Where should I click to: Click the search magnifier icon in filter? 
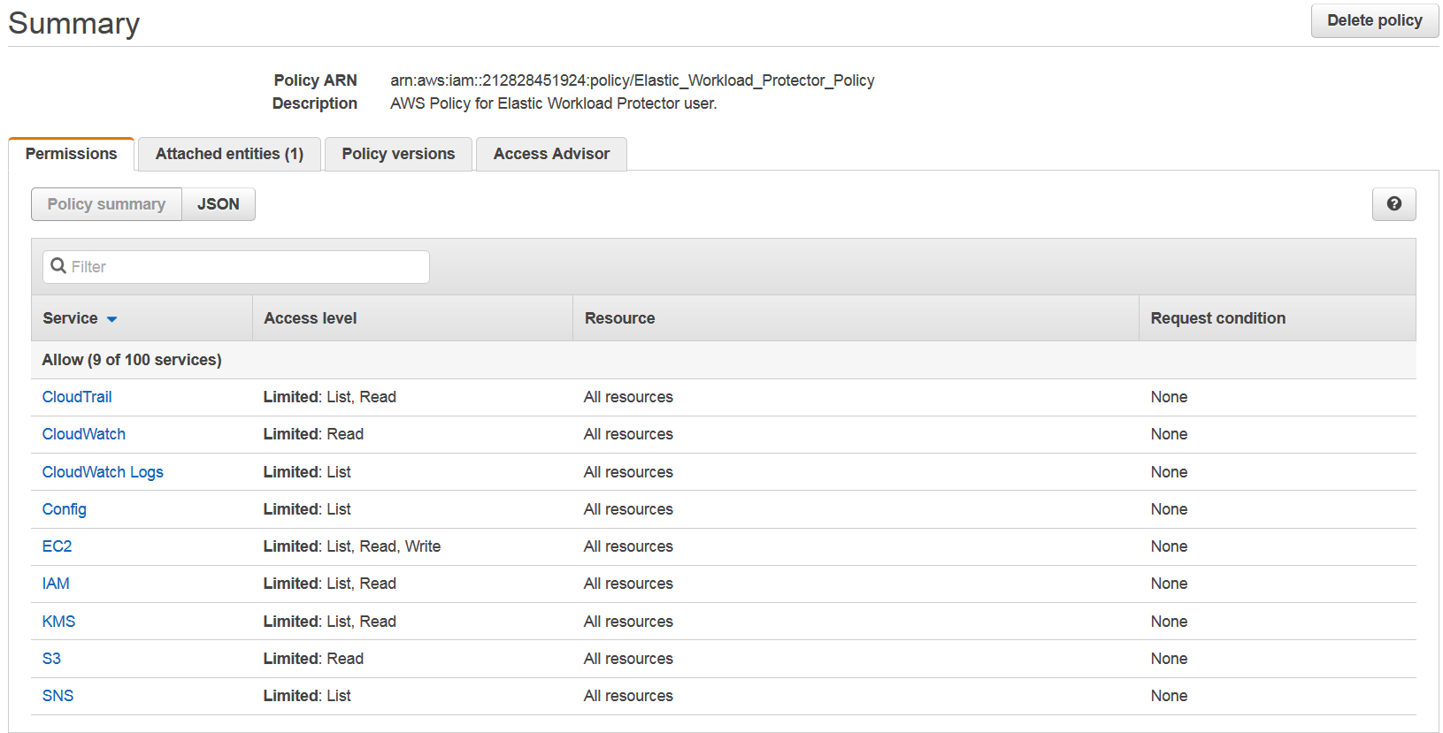(58, 266)
